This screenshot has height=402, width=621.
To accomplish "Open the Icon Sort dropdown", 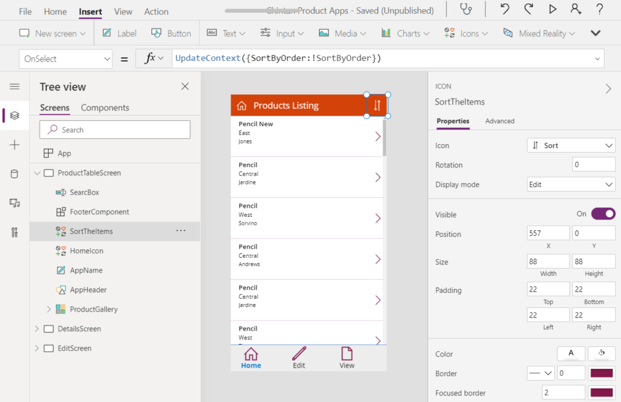I will [x=571, y=145].
